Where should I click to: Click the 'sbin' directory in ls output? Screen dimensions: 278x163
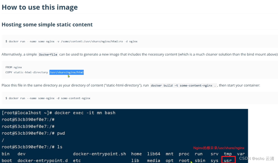200,160
